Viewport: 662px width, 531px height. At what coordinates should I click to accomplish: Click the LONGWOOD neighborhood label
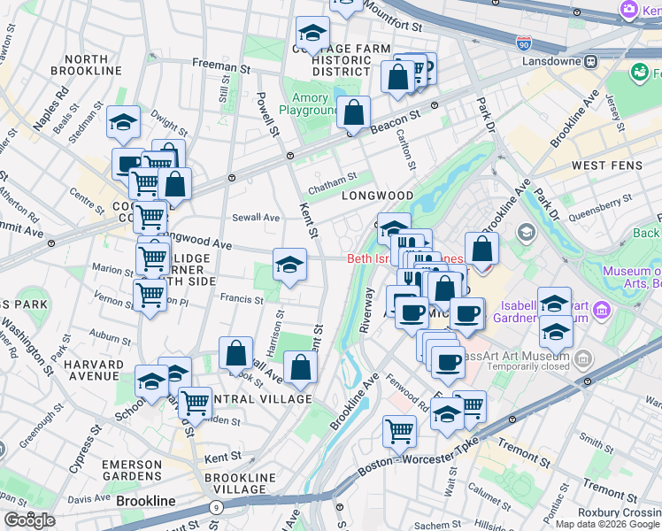(377, 196)
